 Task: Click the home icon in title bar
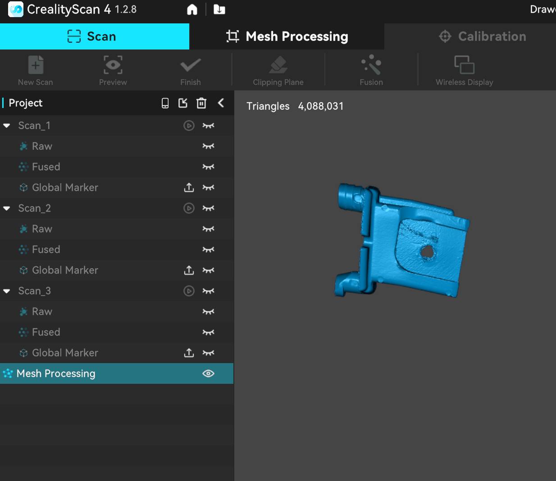click(x=192, y=9)
